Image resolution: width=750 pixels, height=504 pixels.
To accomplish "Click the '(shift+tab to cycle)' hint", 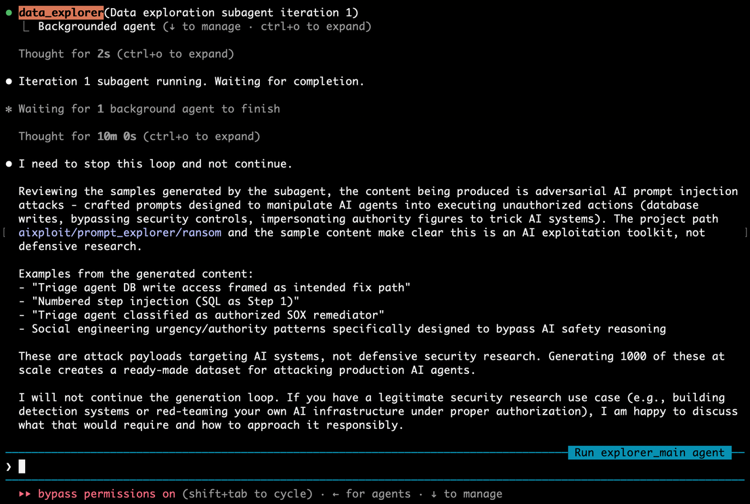I will (x=247, y=494).
